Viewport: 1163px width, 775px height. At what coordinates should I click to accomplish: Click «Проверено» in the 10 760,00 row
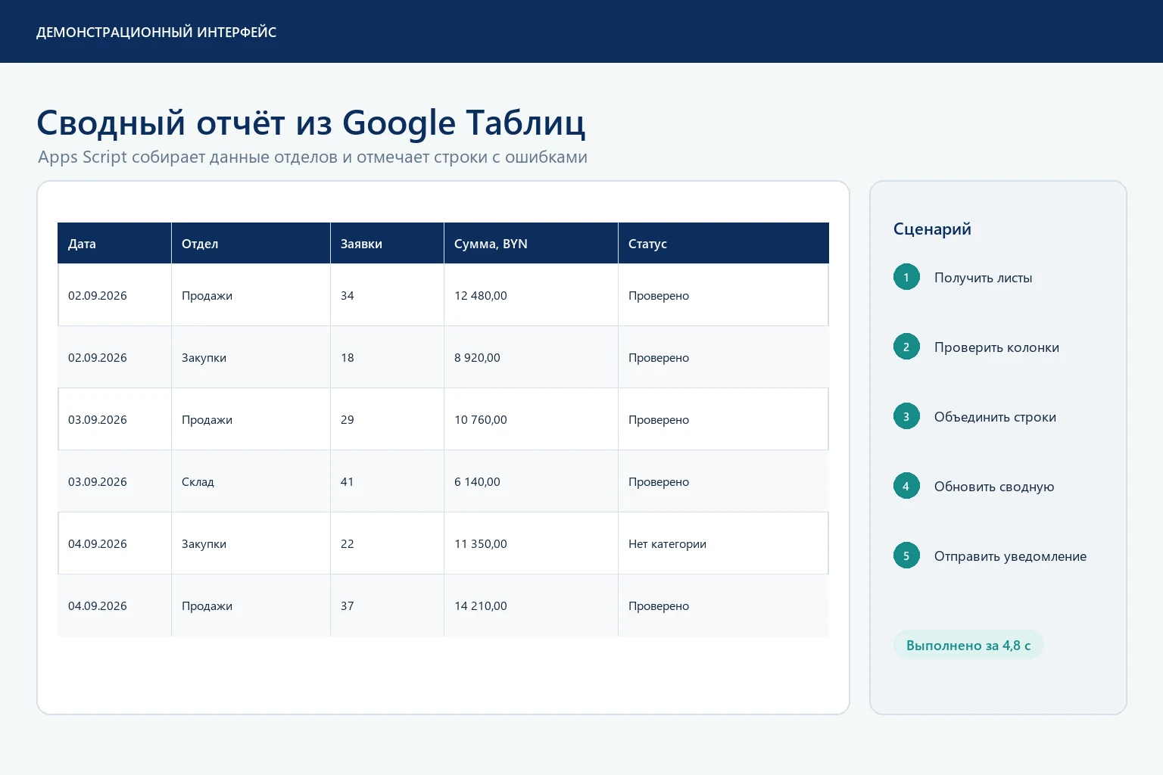click(659, 419)
